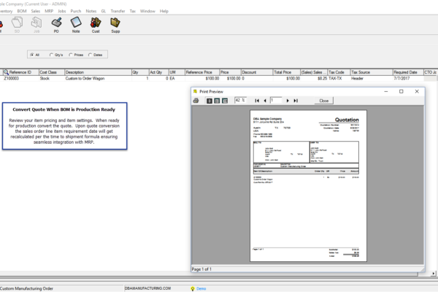The image size is (438, 292).
Task: Open the Tax menu
Action: [x=133, y=11]
